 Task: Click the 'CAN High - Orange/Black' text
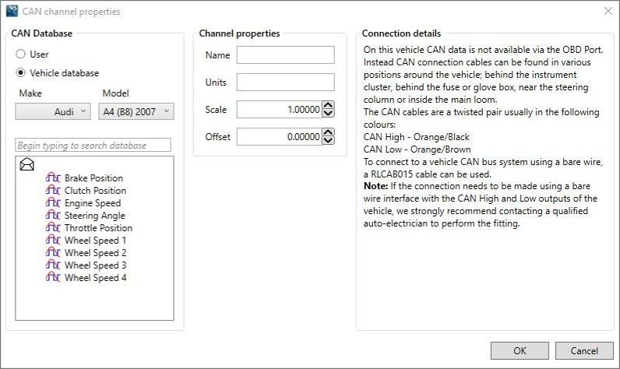417,137
